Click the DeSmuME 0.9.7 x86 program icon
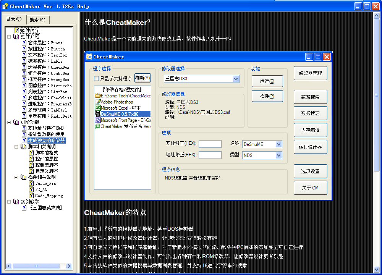This screenshot has width=382, height=275. (98, 114)
